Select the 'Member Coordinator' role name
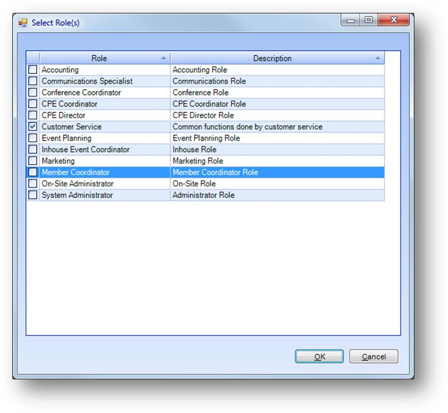 point(76,172)
